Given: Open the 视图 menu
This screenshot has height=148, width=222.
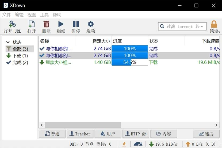Looking at the screenshot, I should pyautogui.click(x=32, y=15).
